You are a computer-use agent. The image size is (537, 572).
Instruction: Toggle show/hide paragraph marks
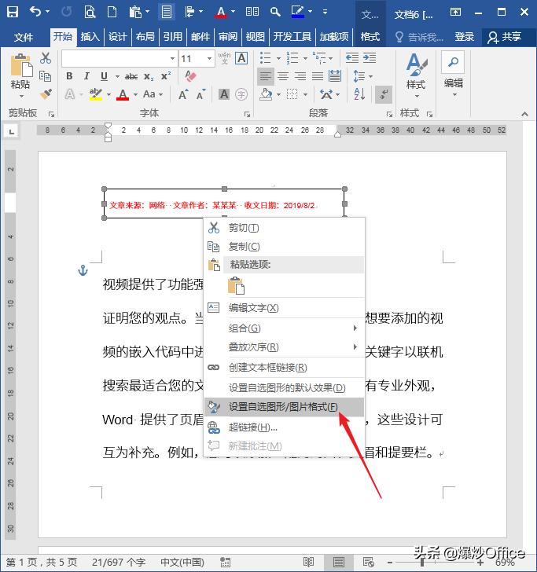tap(384, 94)
